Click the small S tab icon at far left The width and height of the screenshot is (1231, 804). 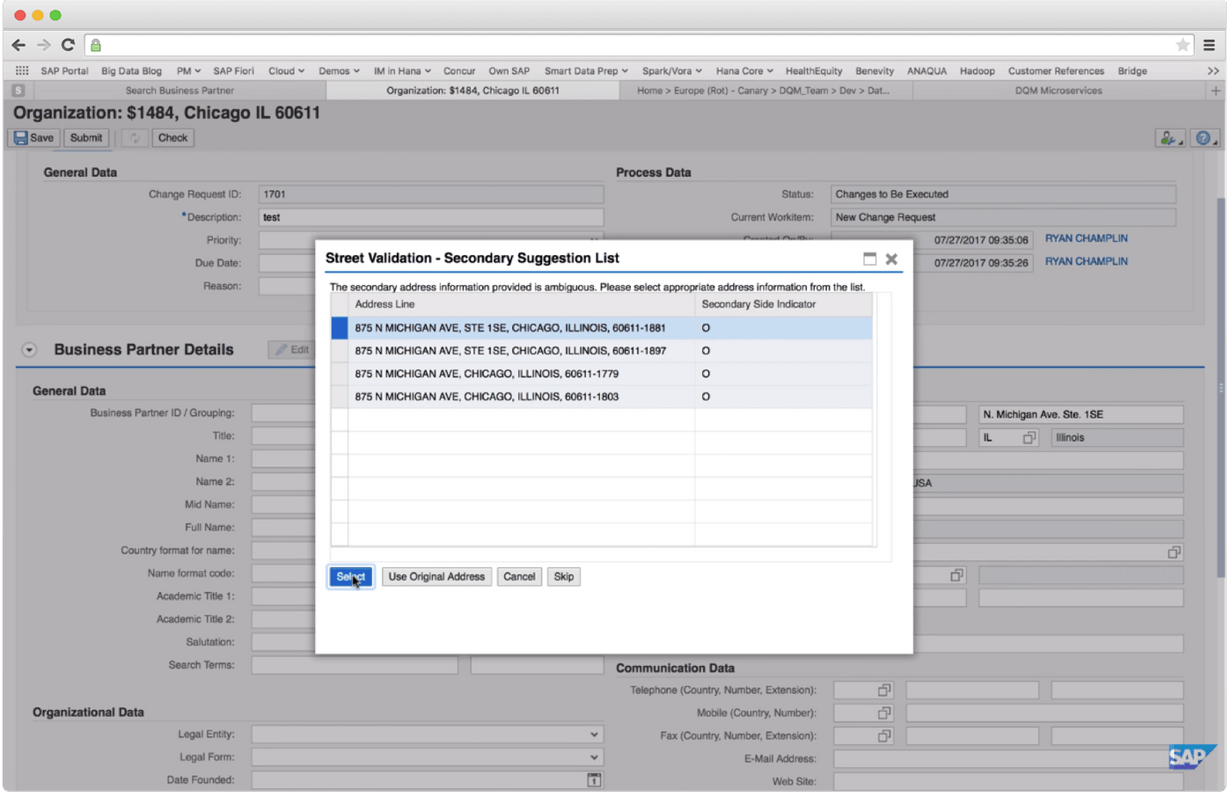pyautogui.click(x=18, y=91)
